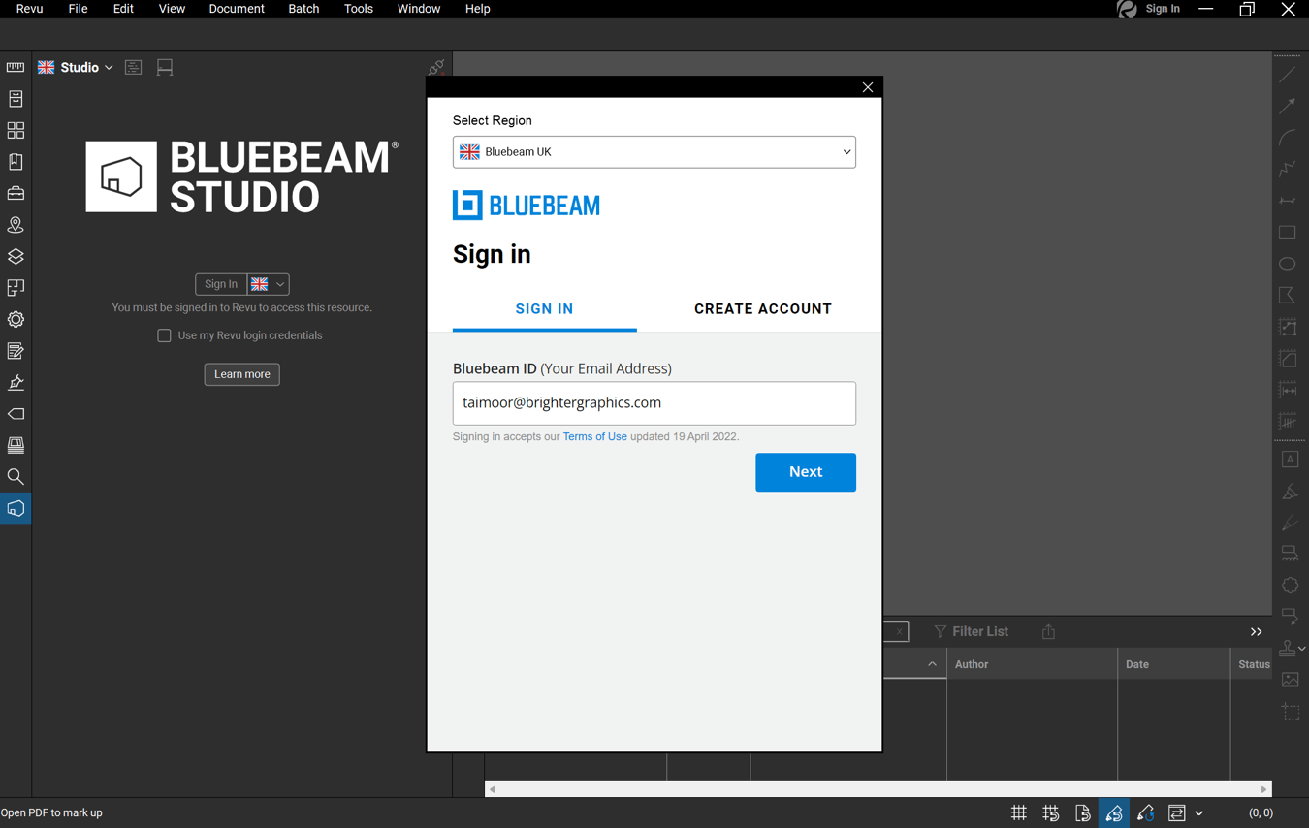Open the Measurements panel

pos(15,67)
